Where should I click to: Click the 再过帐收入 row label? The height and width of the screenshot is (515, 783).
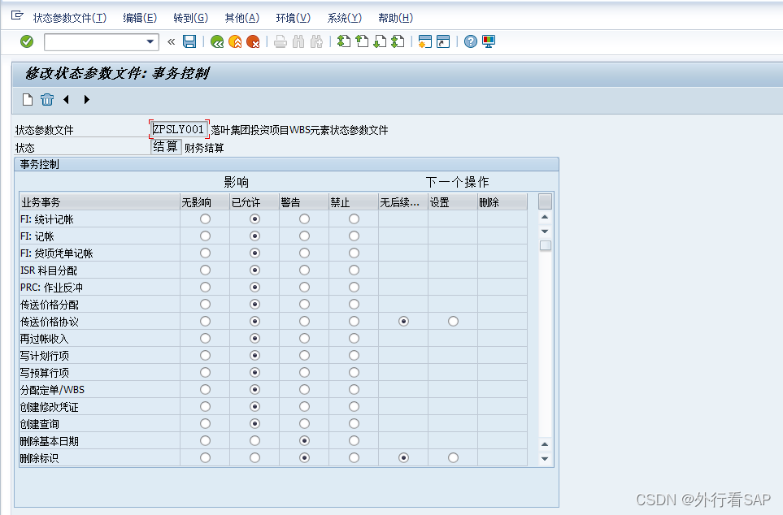[44, 339]
